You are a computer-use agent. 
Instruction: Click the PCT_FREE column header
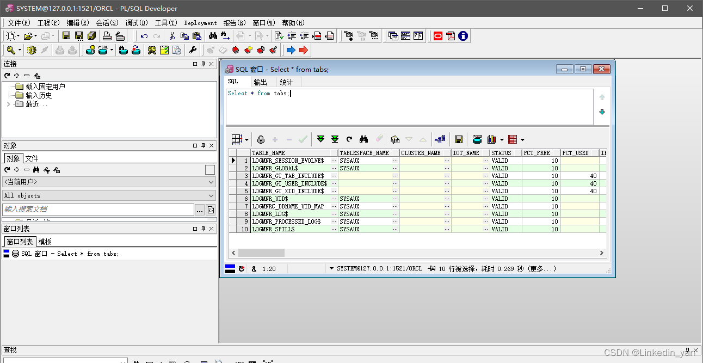541,153
